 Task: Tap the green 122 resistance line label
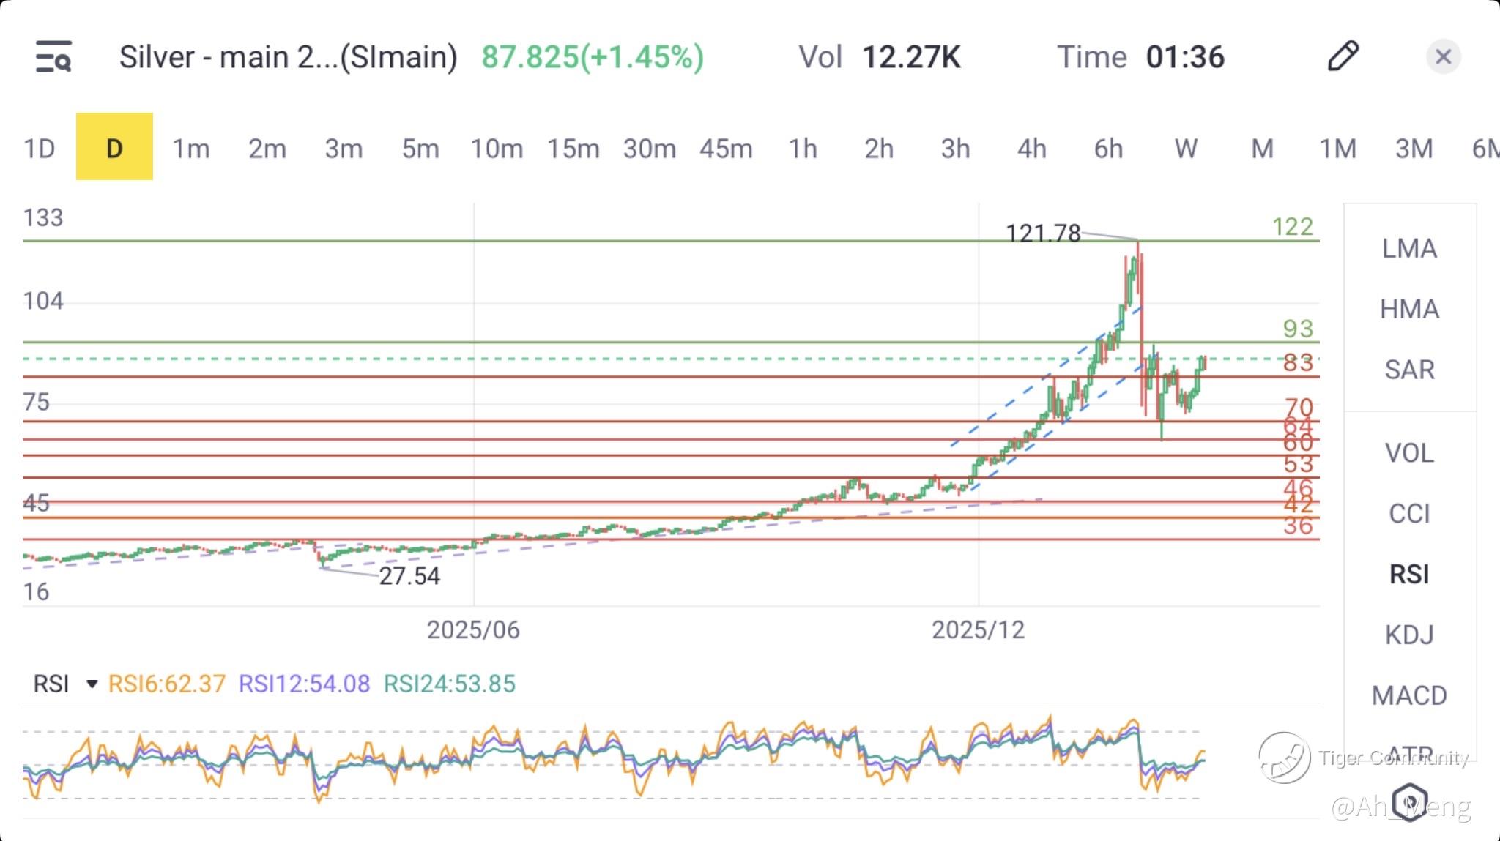coord(1292,227)
